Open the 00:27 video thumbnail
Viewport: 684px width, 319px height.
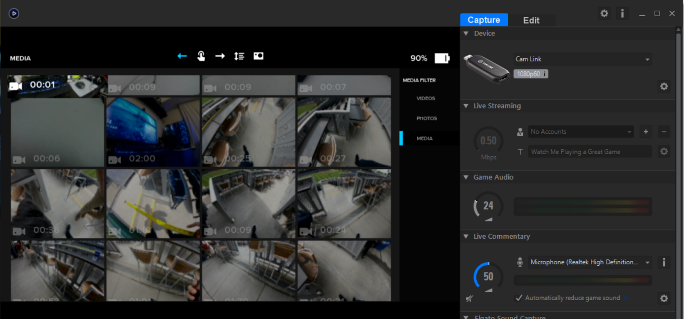coord(344,132)
